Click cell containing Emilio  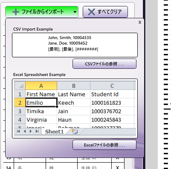(41, 103)
